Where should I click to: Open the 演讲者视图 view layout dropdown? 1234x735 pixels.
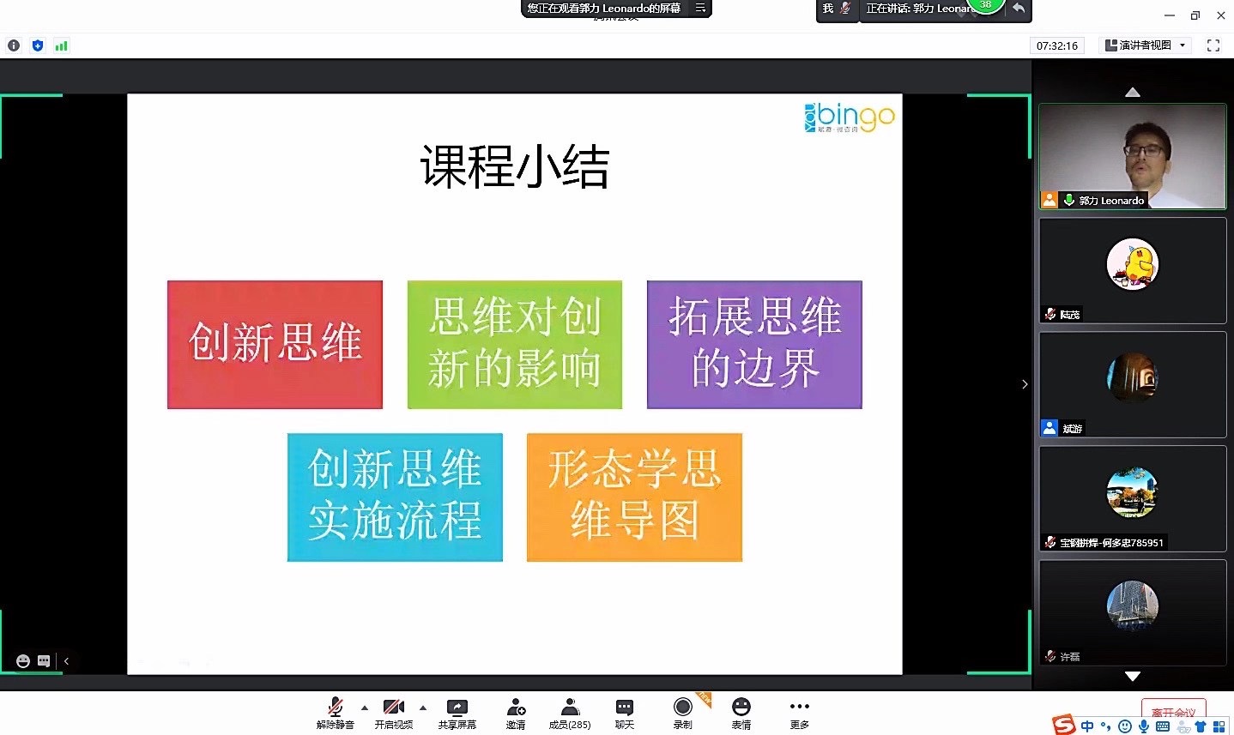click(1146, 45)
